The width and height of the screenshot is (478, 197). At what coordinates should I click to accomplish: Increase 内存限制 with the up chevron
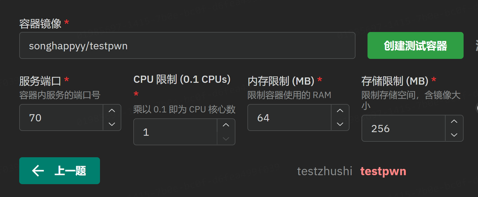click(340, 111)
